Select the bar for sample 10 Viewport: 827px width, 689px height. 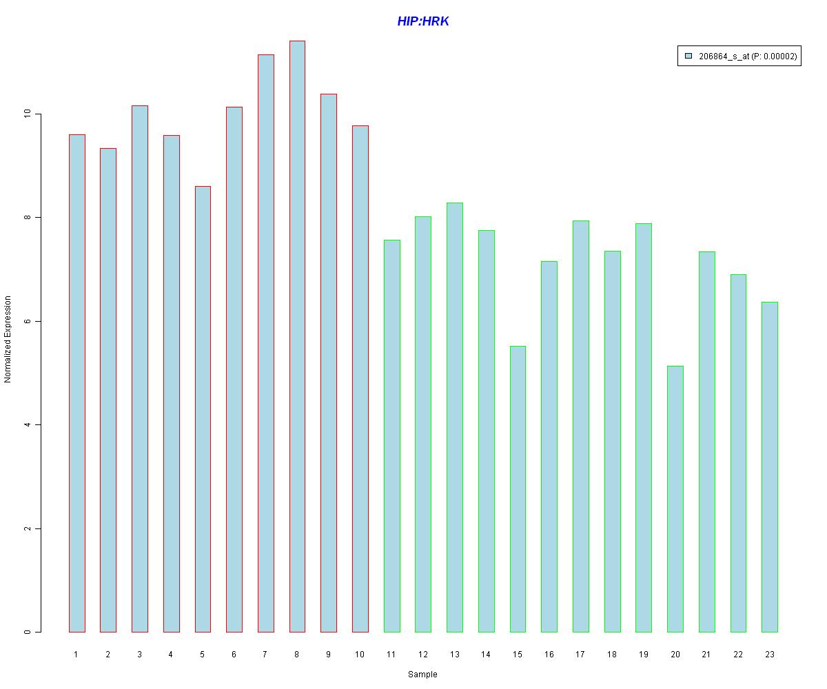tap(360, 378)
